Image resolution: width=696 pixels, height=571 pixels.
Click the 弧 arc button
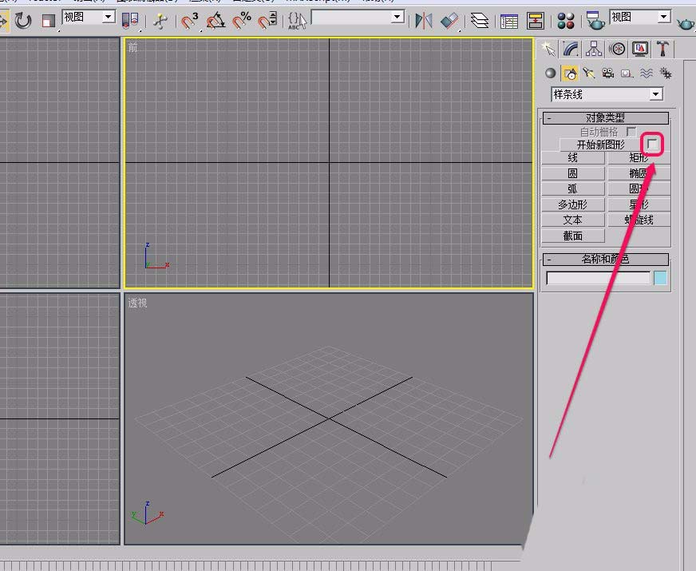[572, 188]
